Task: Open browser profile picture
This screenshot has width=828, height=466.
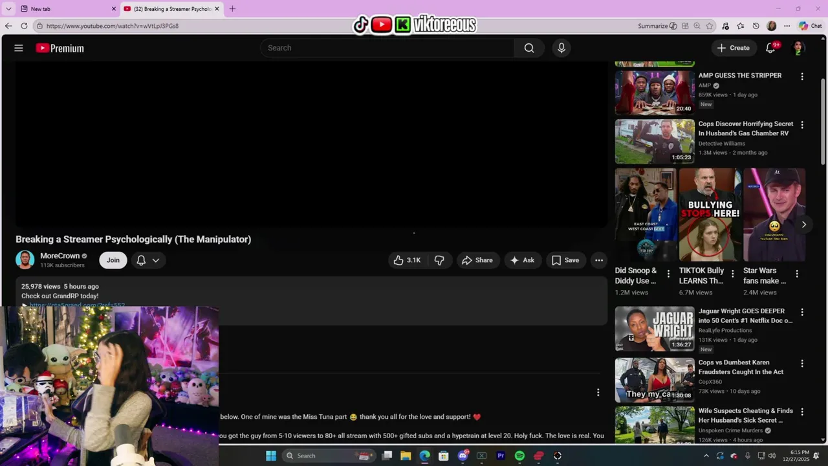Action: [x=771, y=26]
